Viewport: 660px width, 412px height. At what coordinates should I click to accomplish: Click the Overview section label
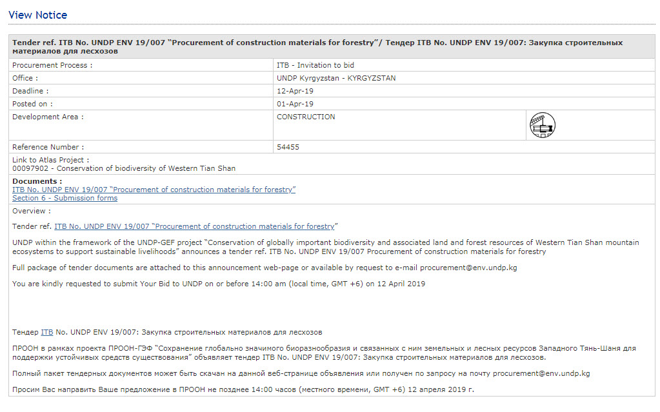[31, 211]
